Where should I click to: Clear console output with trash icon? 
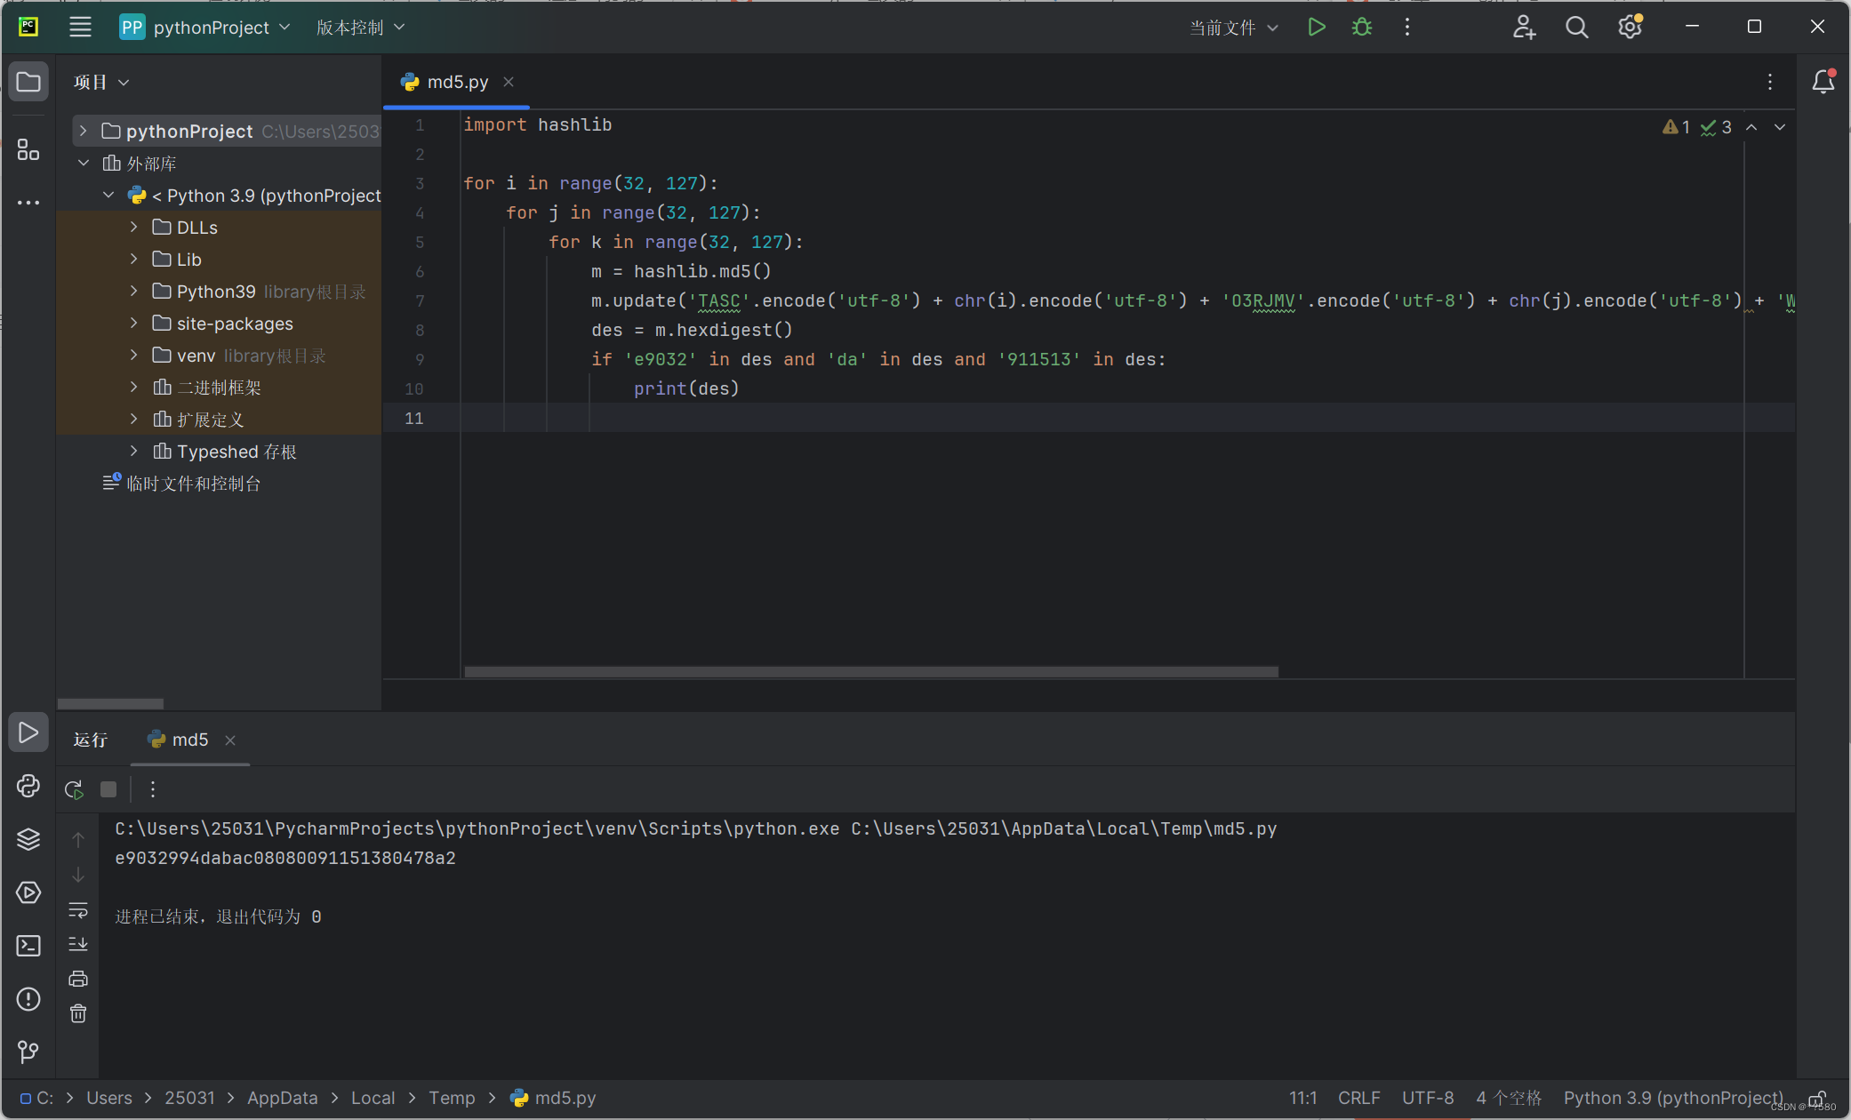[78, 1013]
